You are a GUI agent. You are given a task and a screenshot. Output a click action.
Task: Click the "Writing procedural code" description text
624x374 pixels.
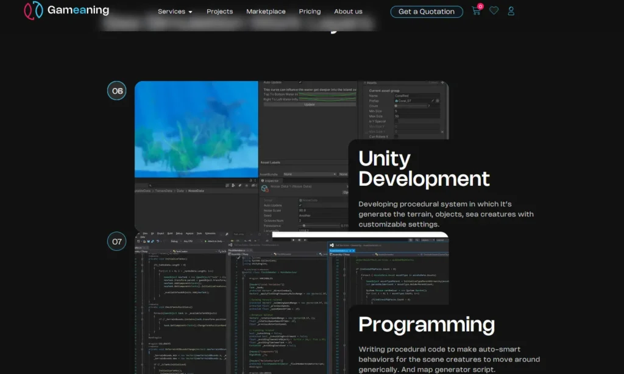tap(449, 359)
